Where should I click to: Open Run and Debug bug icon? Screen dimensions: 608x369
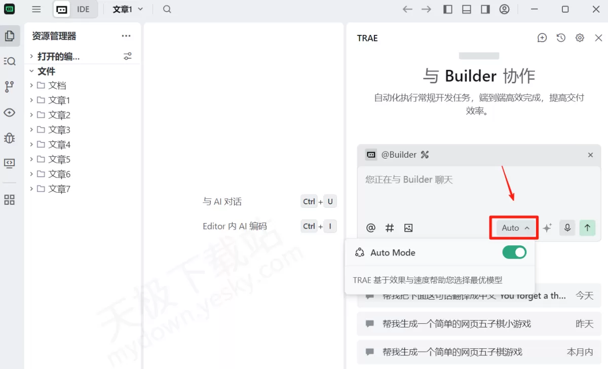pyautogui.click(x=9, y=138)
